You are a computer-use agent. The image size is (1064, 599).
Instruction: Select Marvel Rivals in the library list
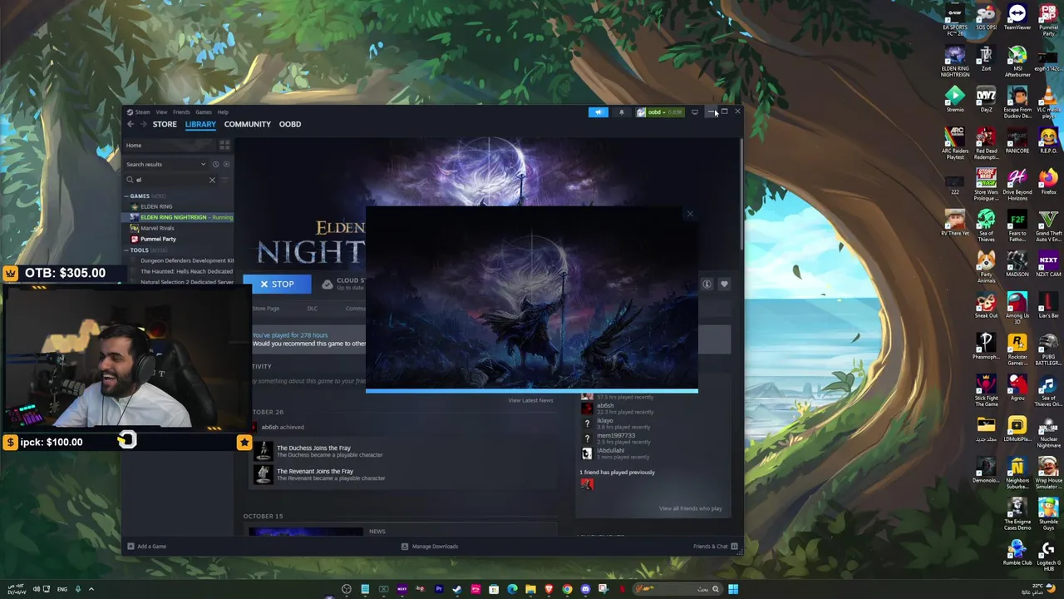(x=157, y=228)
